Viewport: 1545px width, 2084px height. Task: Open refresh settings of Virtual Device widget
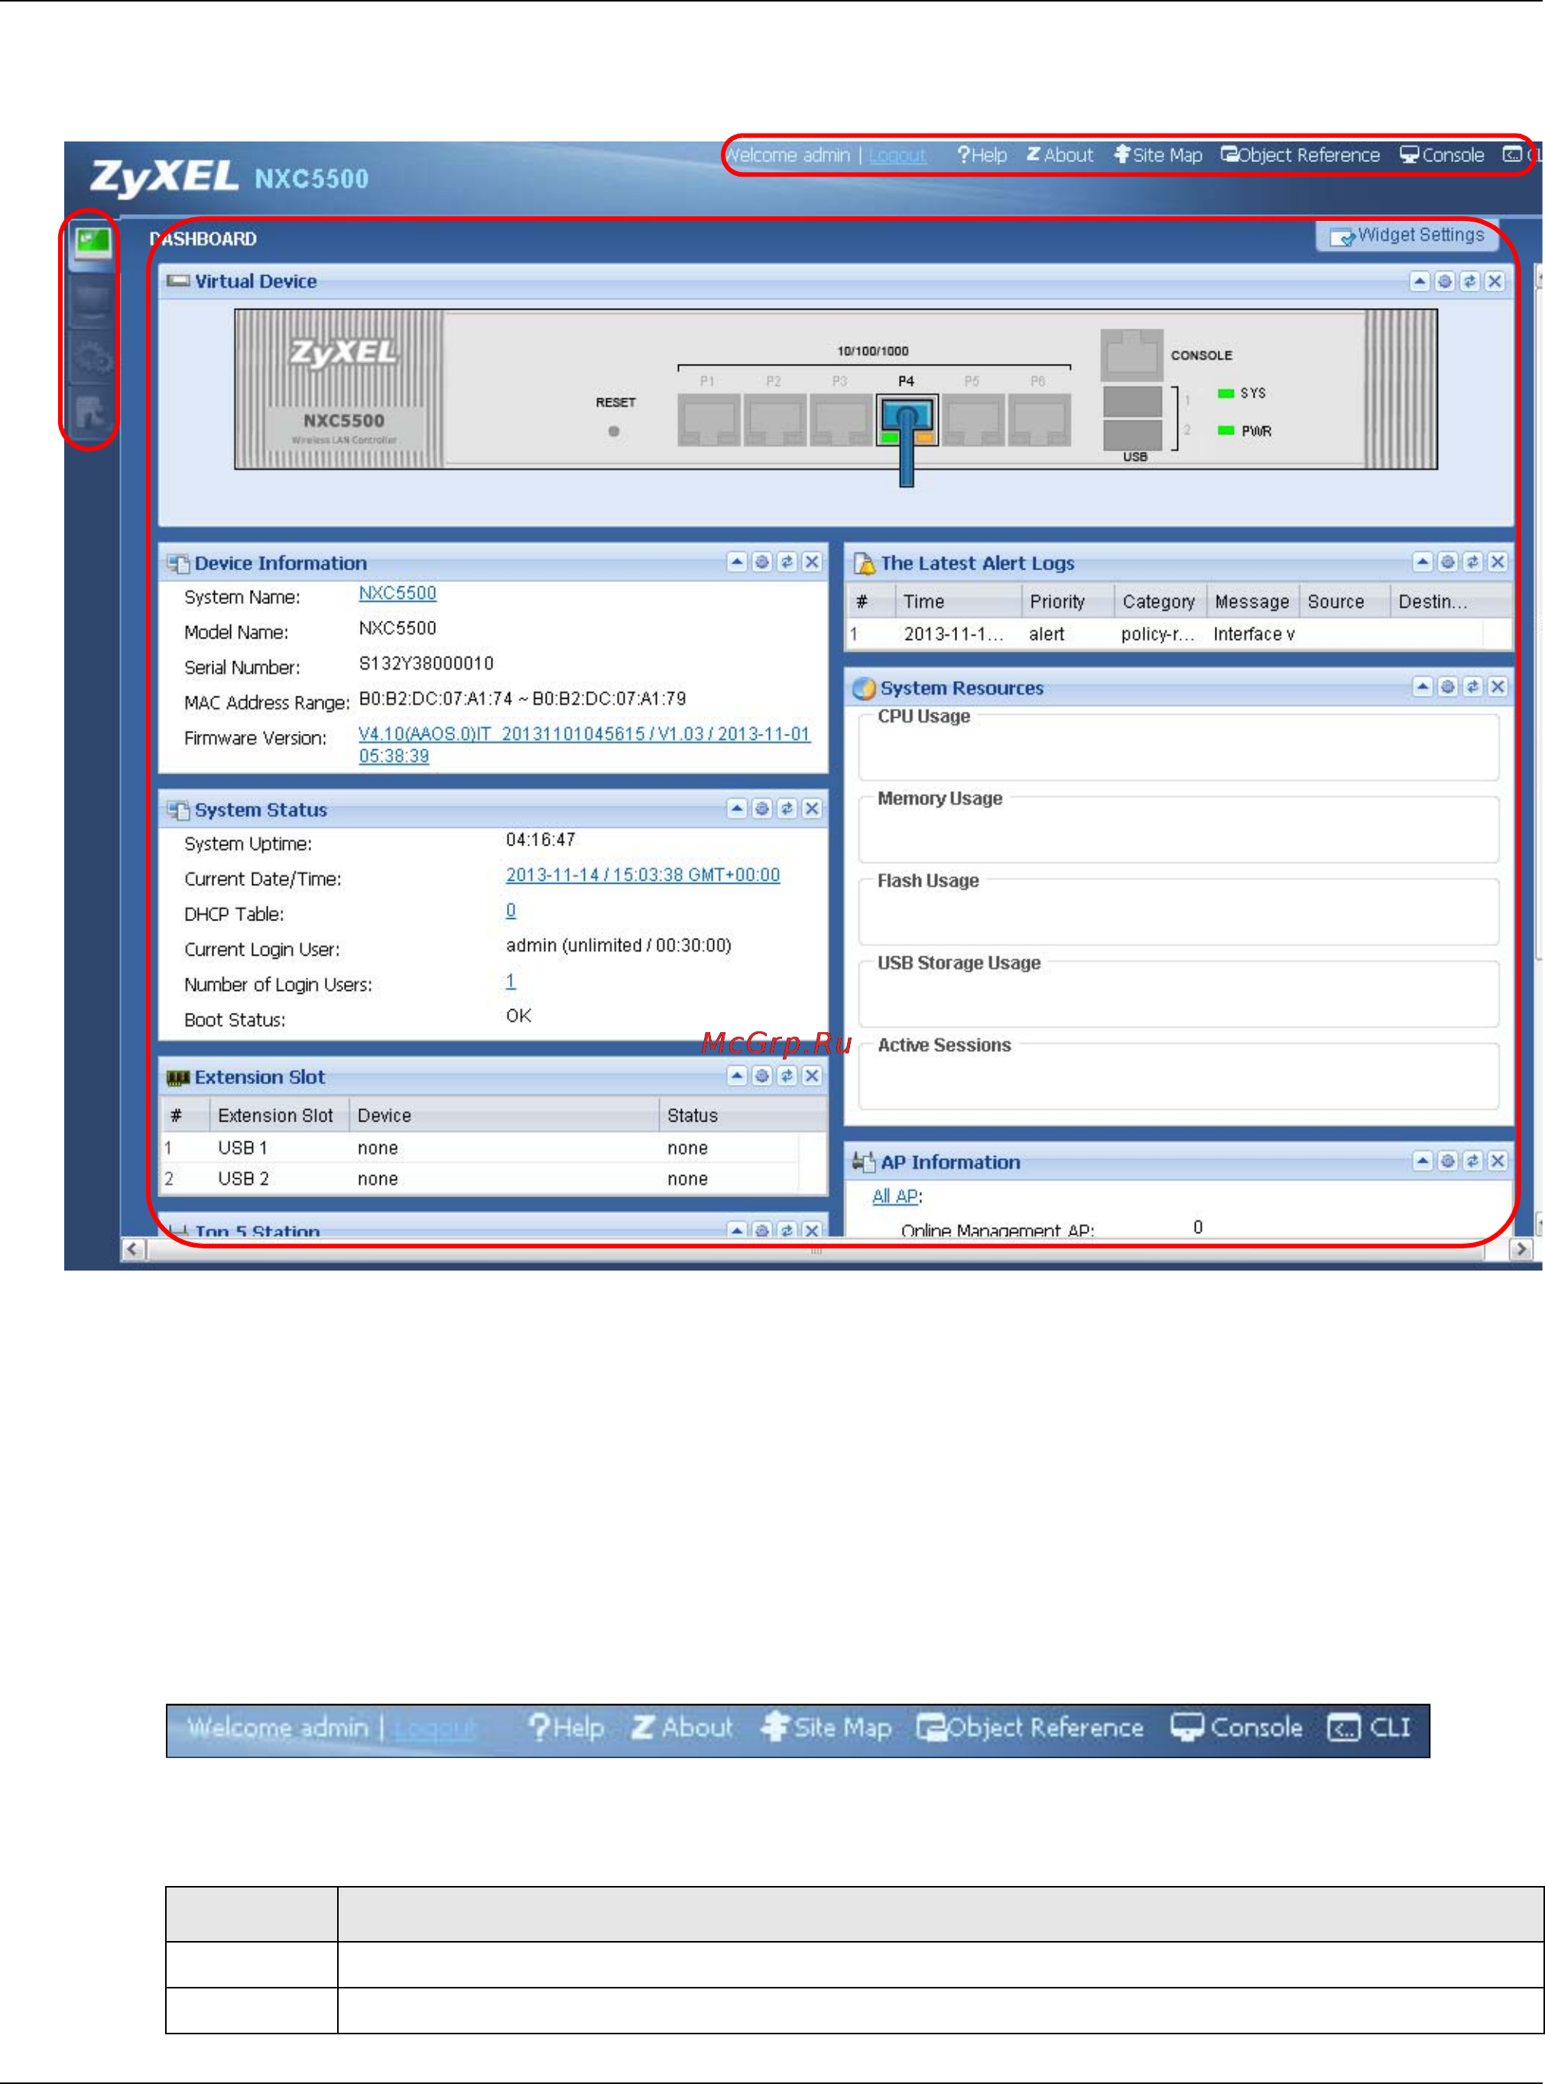[1445, 281]
